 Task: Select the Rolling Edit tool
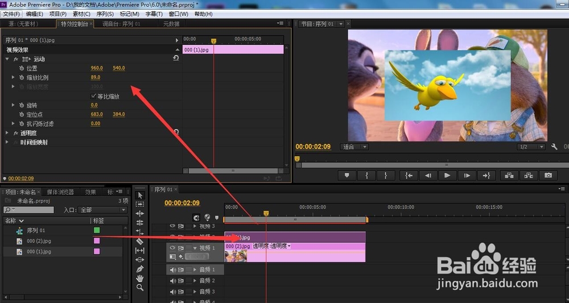tap(140, 222)
